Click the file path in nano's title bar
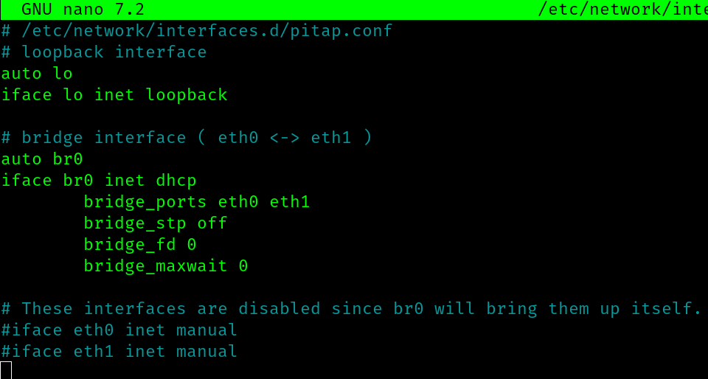The height and width of the screenshot is (379, 708). [622, 10]
